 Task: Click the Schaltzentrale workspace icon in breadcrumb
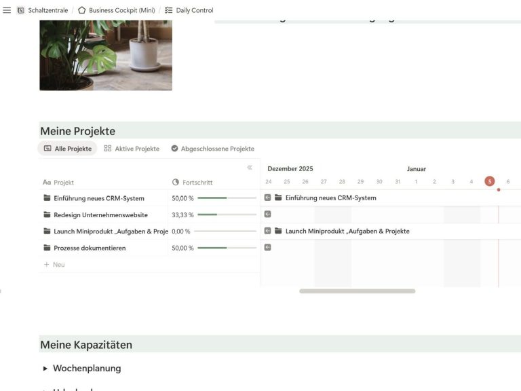21,10
